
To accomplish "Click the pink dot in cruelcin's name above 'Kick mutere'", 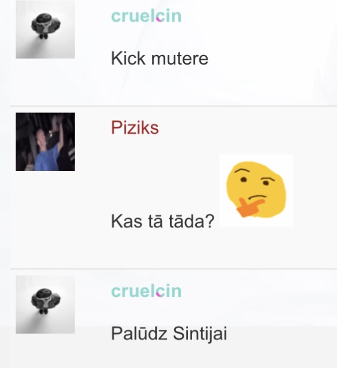I will point(159,20).
